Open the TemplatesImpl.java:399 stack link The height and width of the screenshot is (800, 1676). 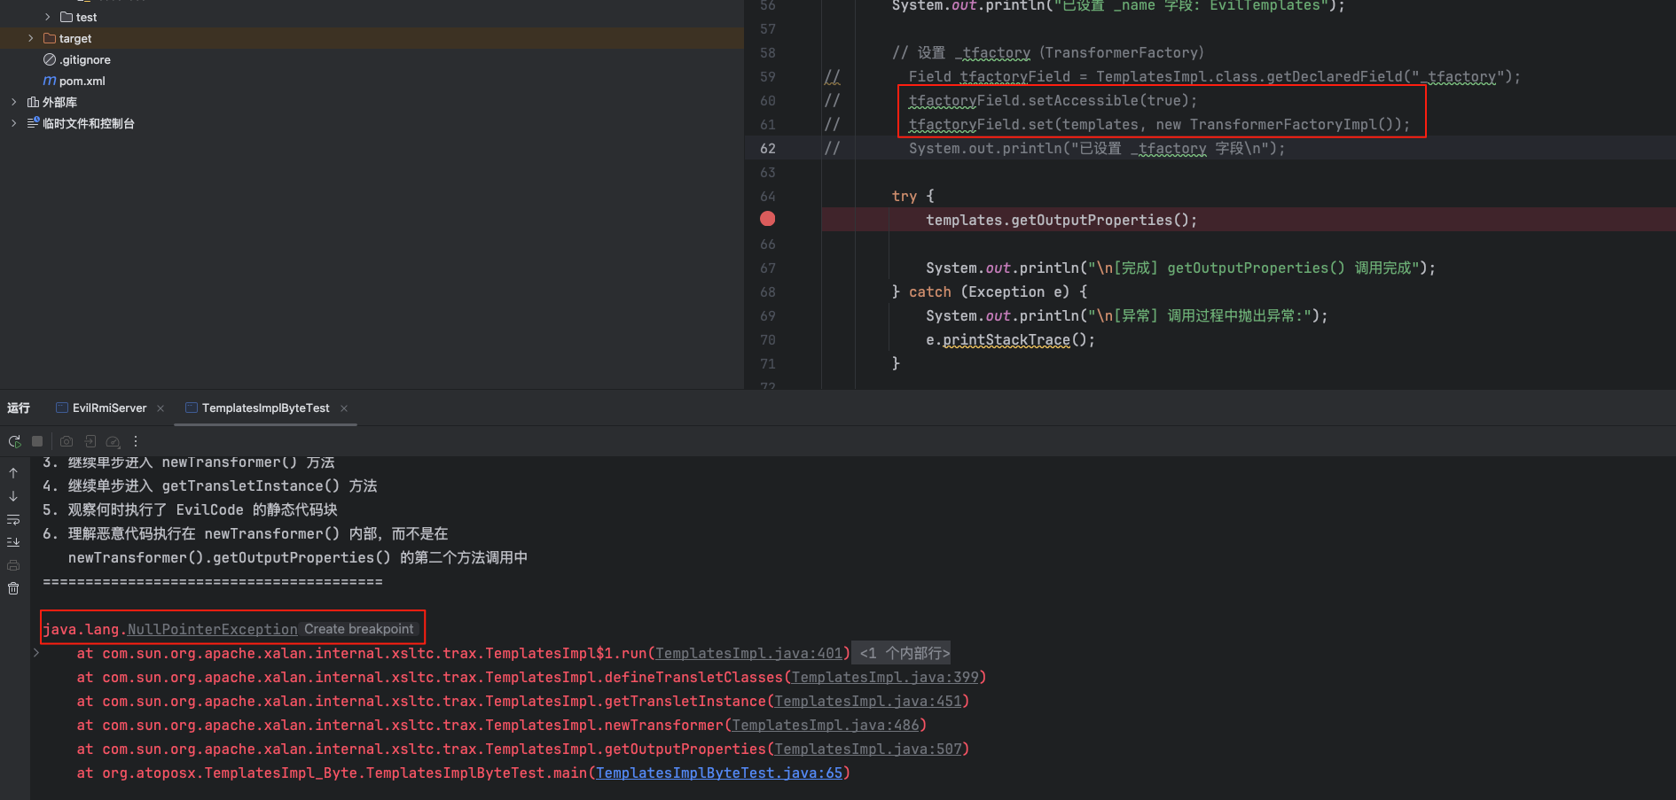[885, 677]
